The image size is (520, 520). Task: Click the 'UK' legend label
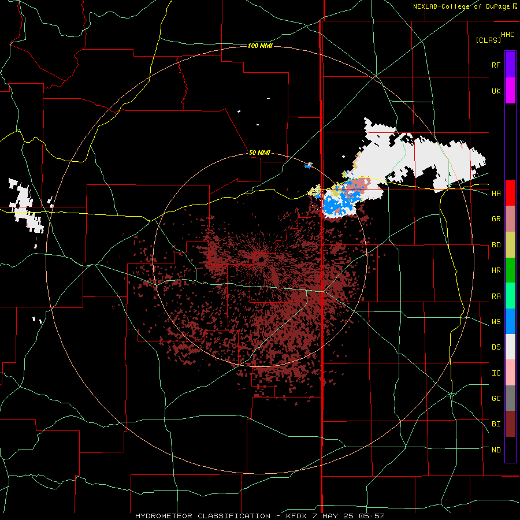(x=496, y=91)
